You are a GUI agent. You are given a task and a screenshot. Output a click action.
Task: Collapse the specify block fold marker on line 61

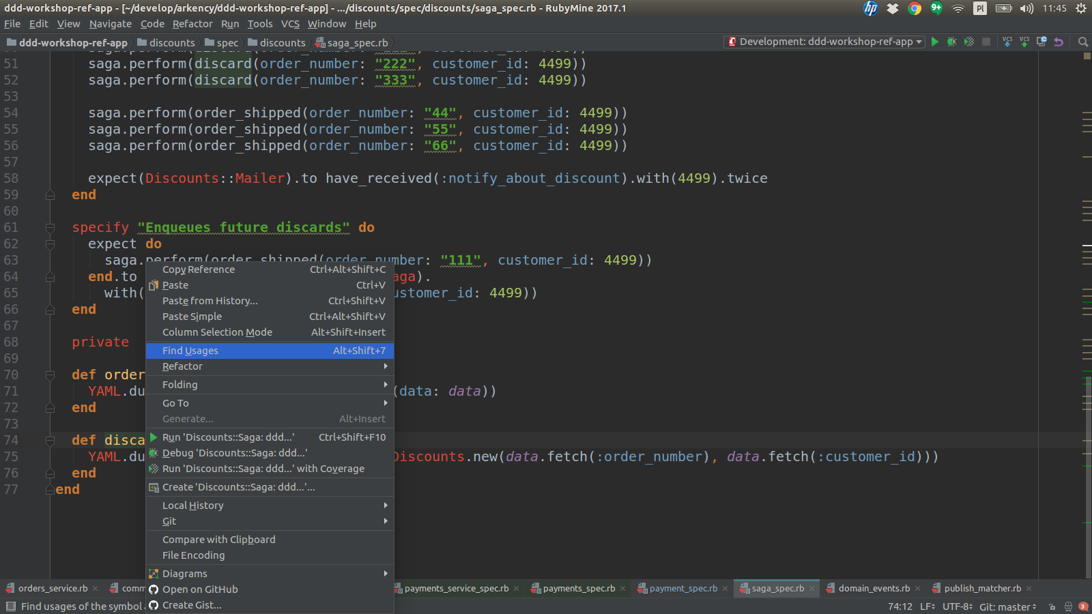(x=50, y=228)
